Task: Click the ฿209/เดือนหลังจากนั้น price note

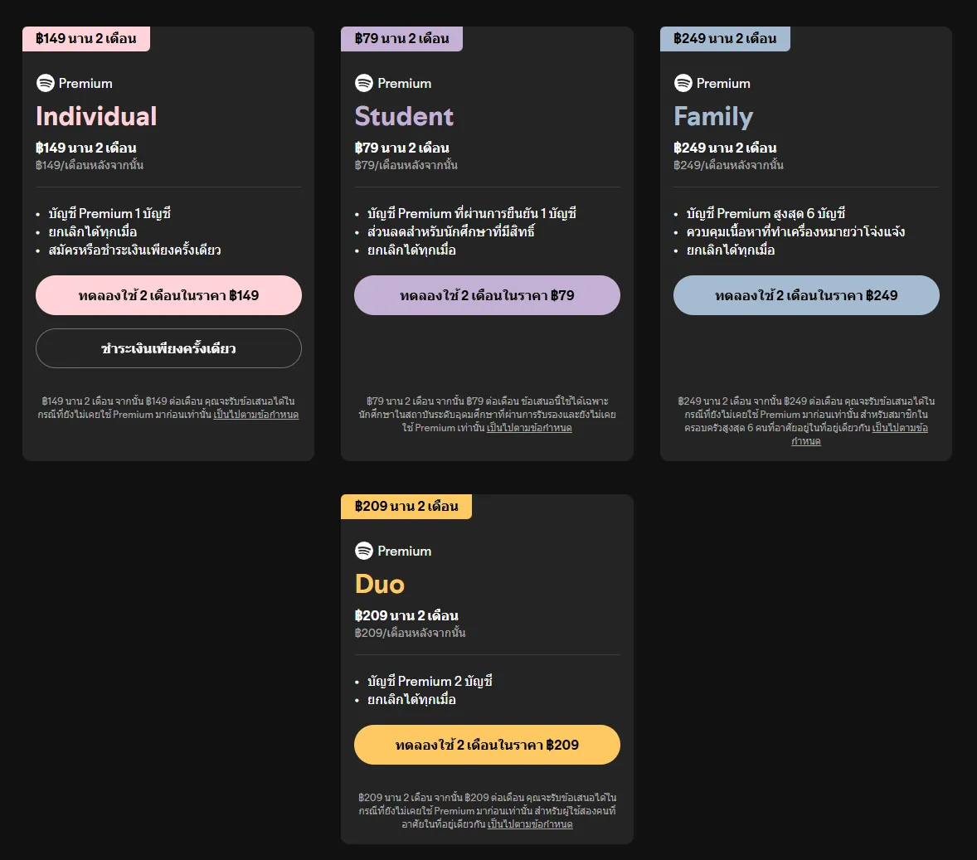Action: pyautogui.click(x=410, y=633)
